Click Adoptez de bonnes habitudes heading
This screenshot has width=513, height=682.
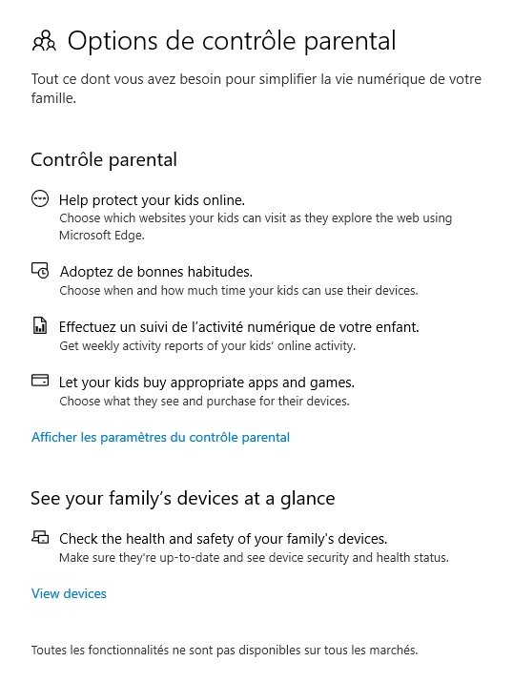156,272
